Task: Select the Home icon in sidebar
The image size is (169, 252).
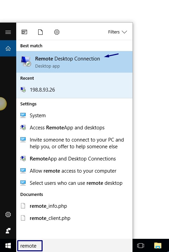Action: [8, 48]
